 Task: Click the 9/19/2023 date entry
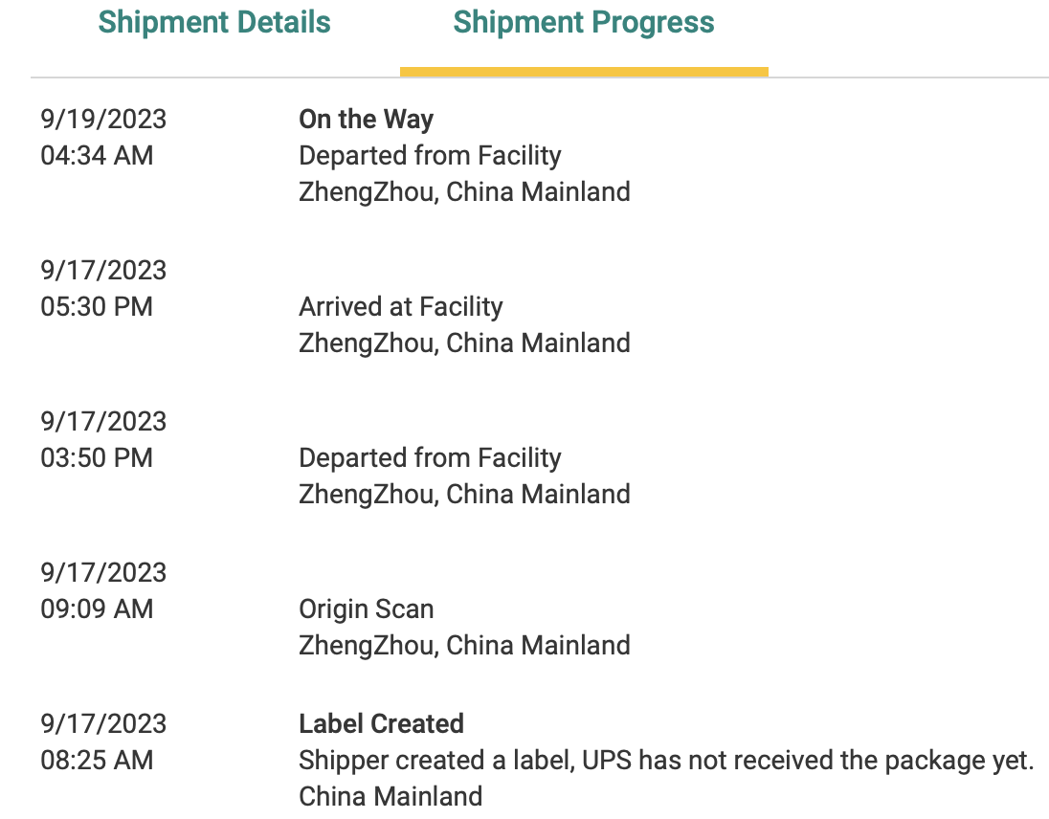103,120
